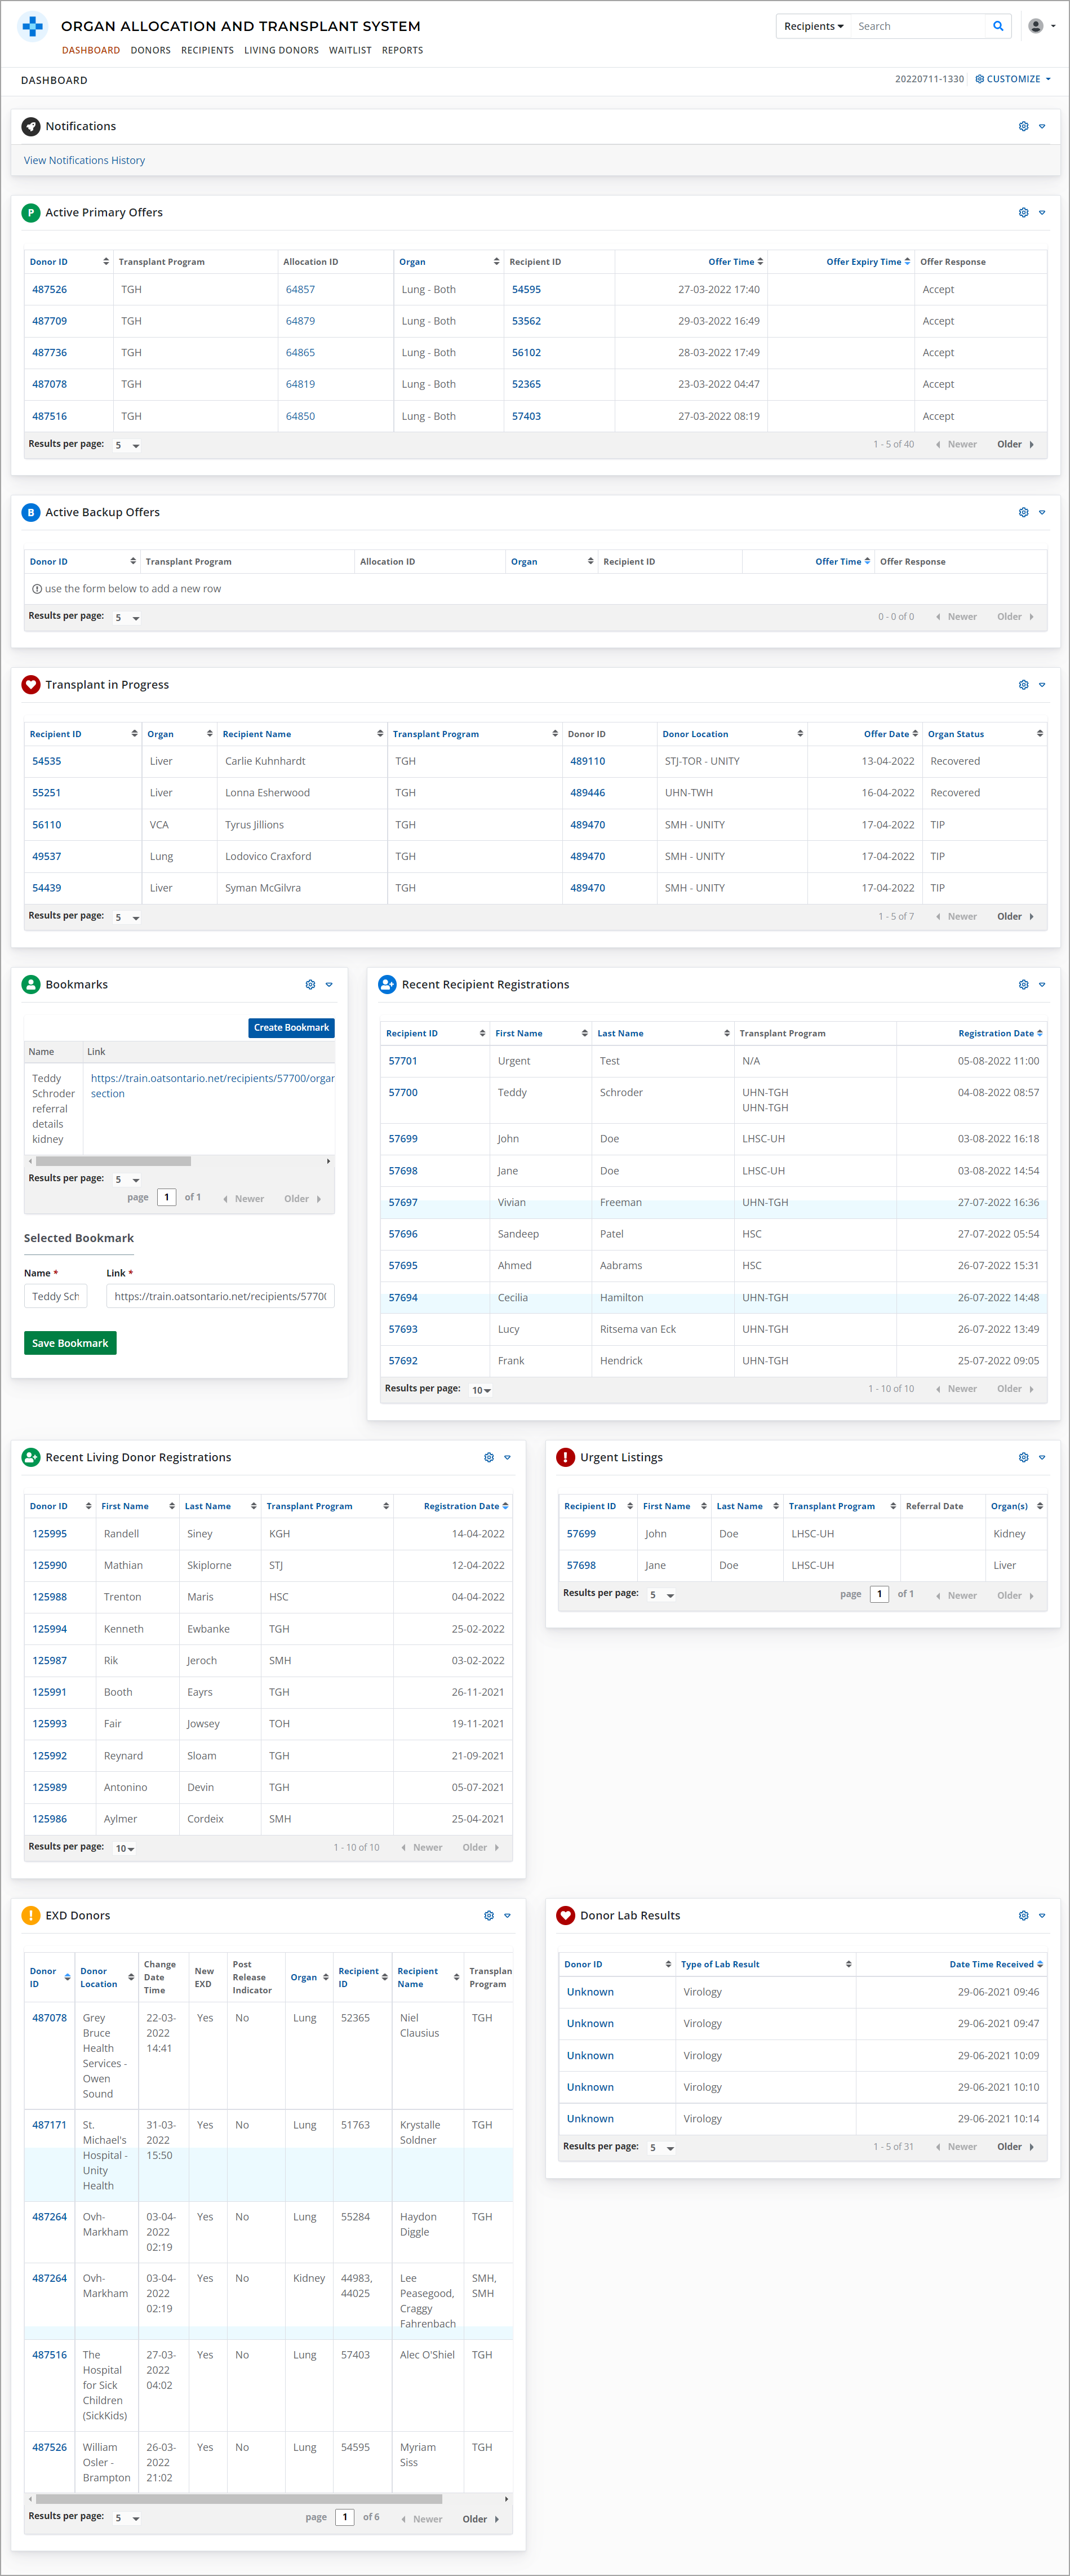Open the Customize dashboard dropdown
Screen dimensions: 1070x2576
click(x=1013, y=79)
